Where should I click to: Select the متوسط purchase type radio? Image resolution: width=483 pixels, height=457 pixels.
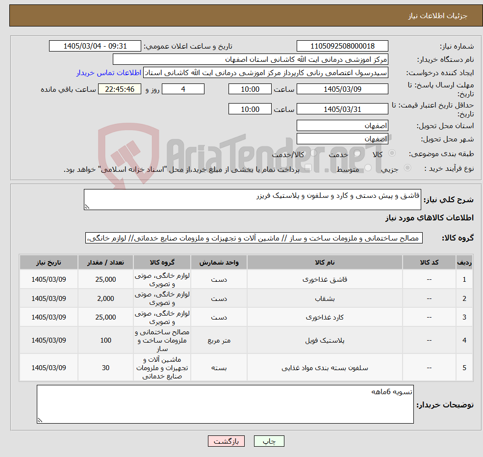[x=368, y=168]
